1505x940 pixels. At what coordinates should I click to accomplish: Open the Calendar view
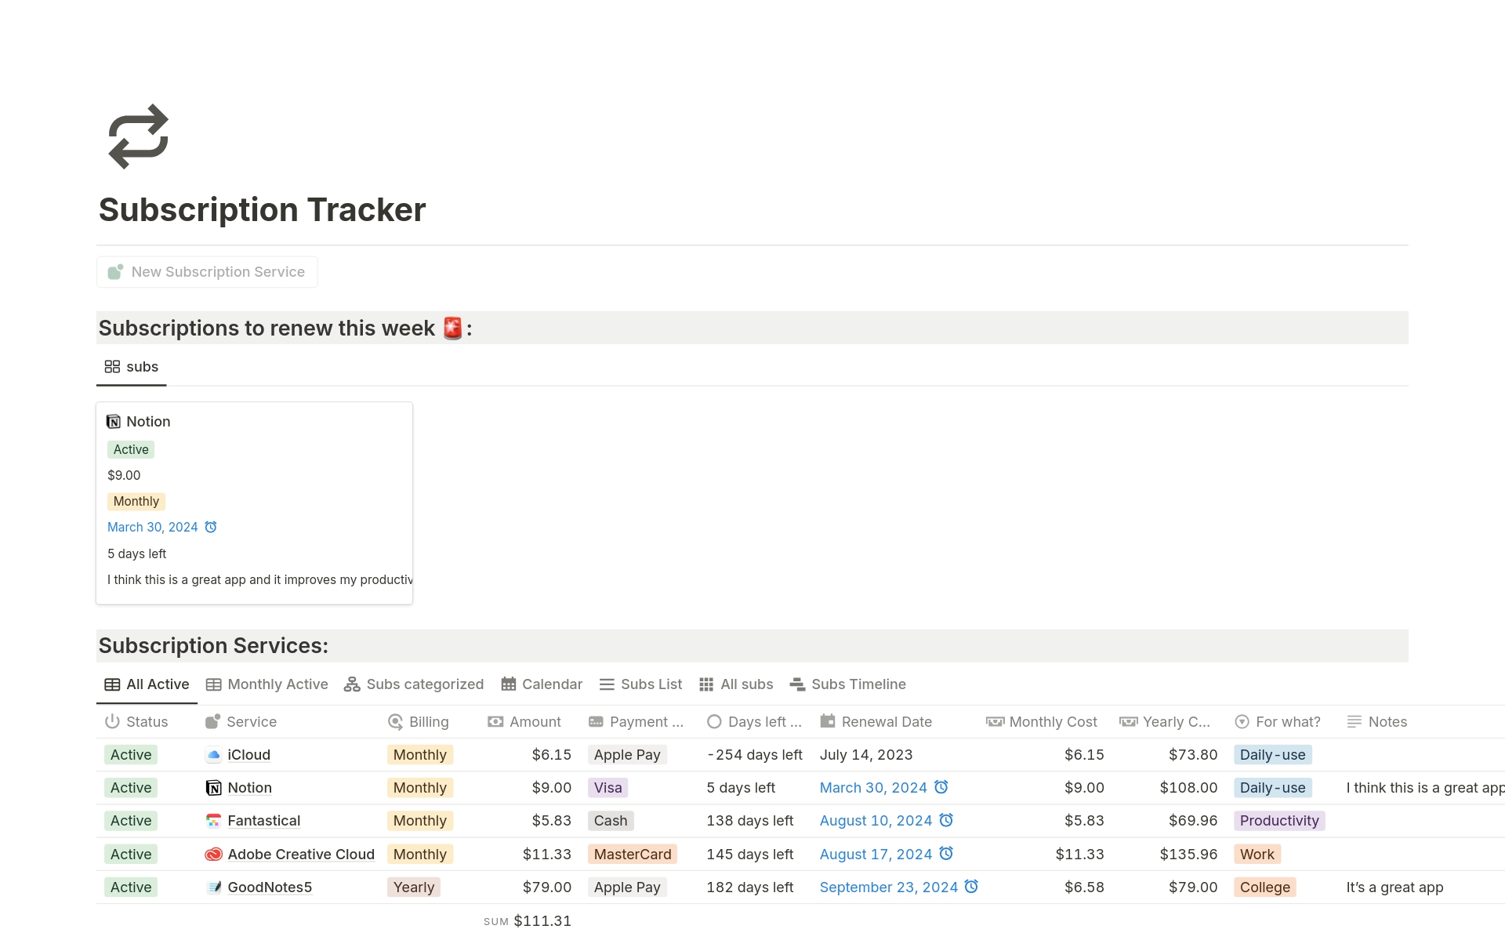551,684
